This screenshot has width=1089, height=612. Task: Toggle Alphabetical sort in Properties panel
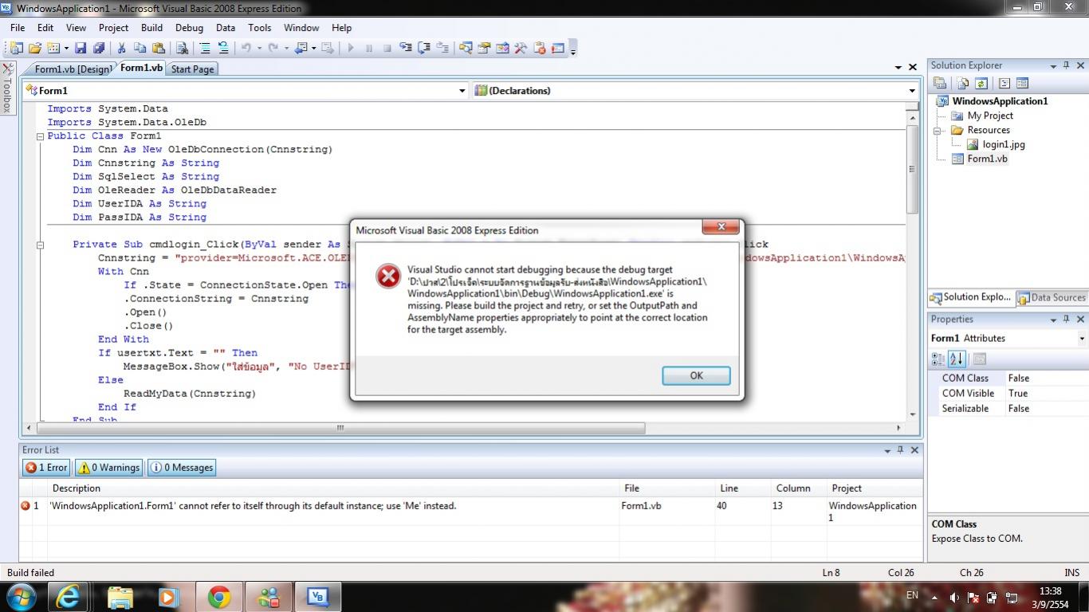[x=957, y=359]
